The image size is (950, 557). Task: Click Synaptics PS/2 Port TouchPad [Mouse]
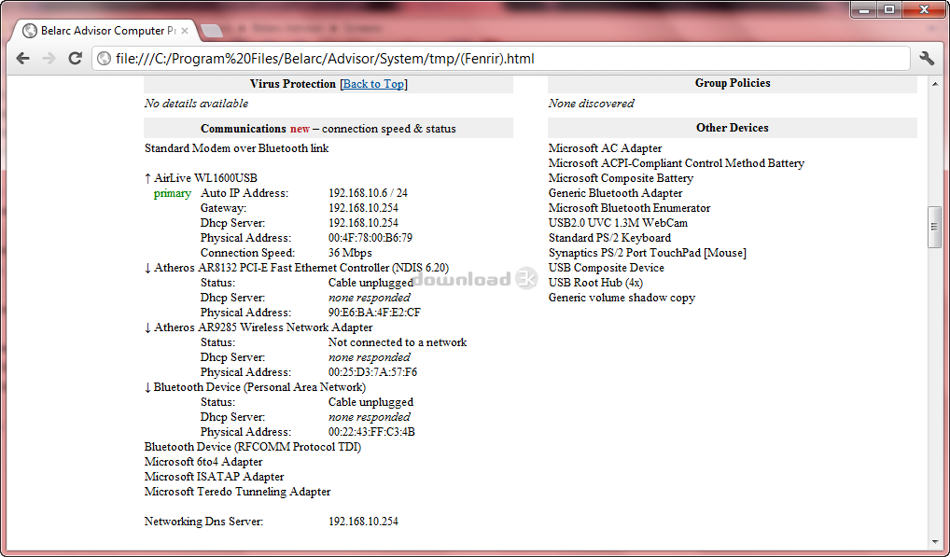tap(647, 253)
